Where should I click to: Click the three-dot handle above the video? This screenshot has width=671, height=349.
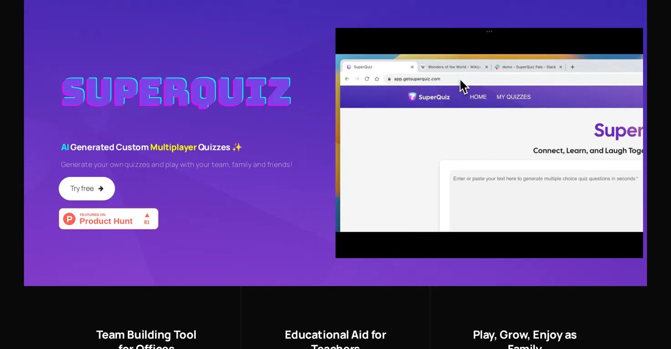(489, 31)
